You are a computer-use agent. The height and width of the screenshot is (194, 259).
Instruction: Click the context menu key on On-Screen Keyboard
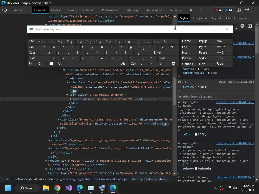click(x=174, y=64)
